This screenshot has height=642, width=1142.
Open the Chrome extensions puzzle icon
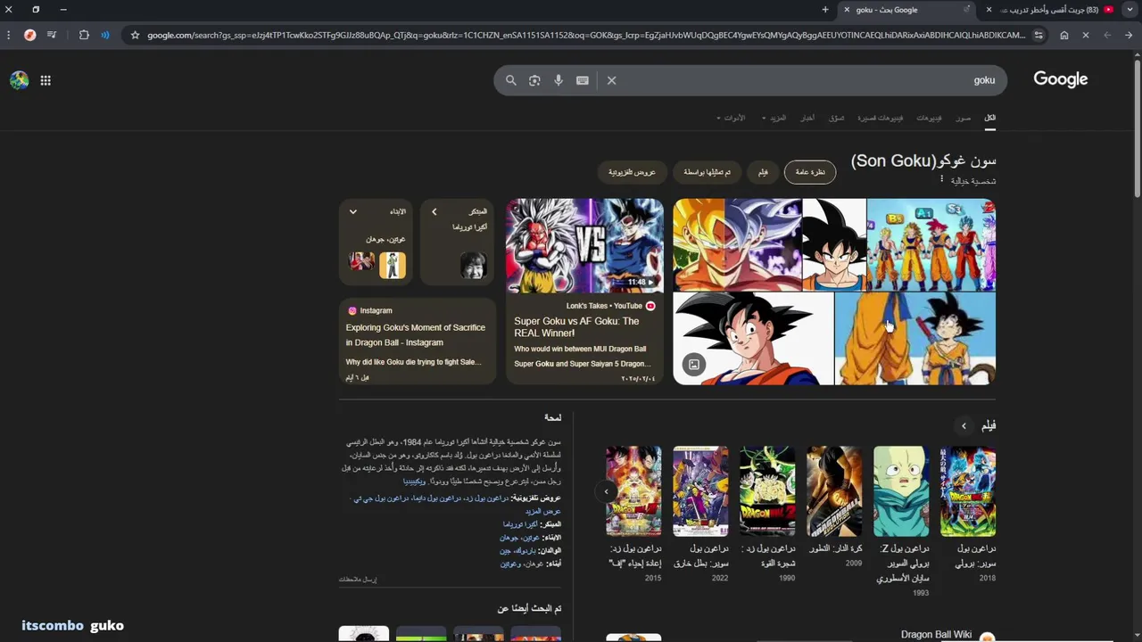coord(84,35)
